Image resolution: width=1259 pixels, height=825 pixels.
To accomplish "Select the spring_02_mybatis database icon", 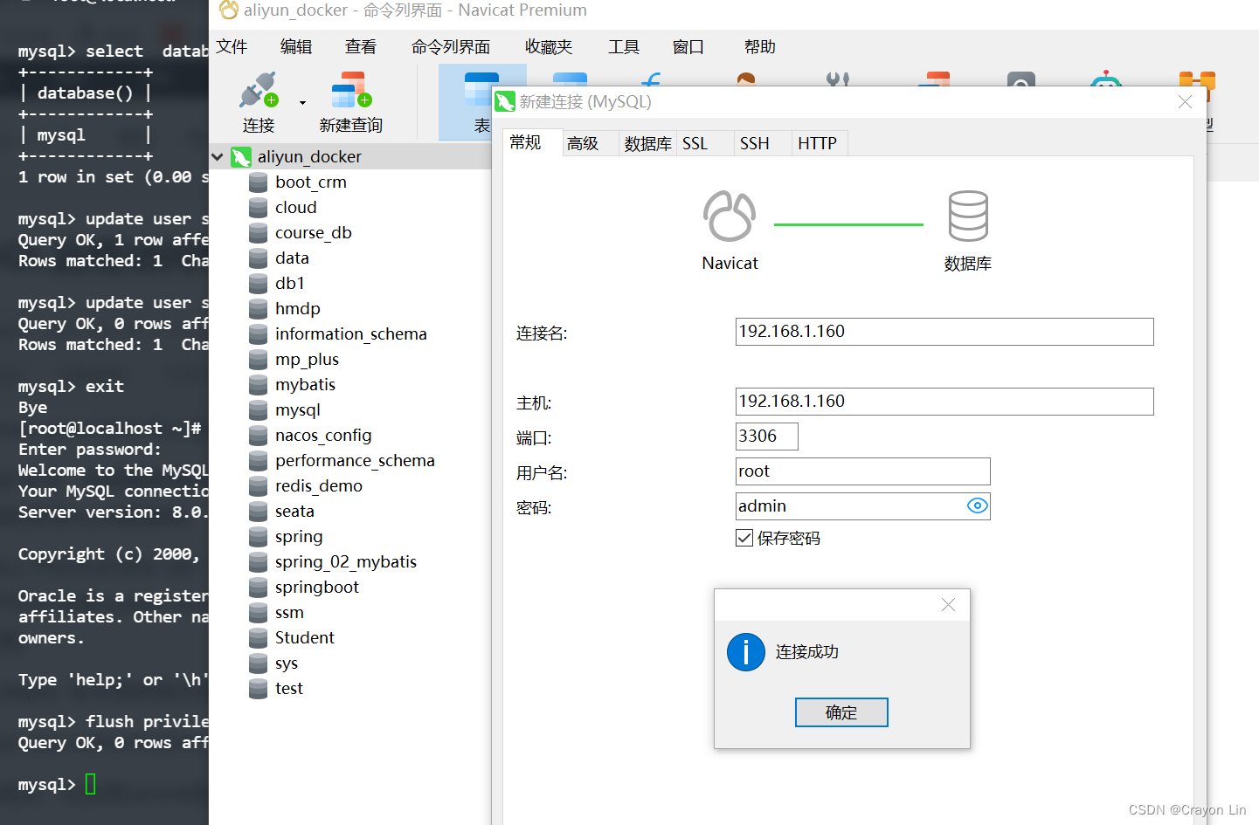I will [x=258, y=562].
